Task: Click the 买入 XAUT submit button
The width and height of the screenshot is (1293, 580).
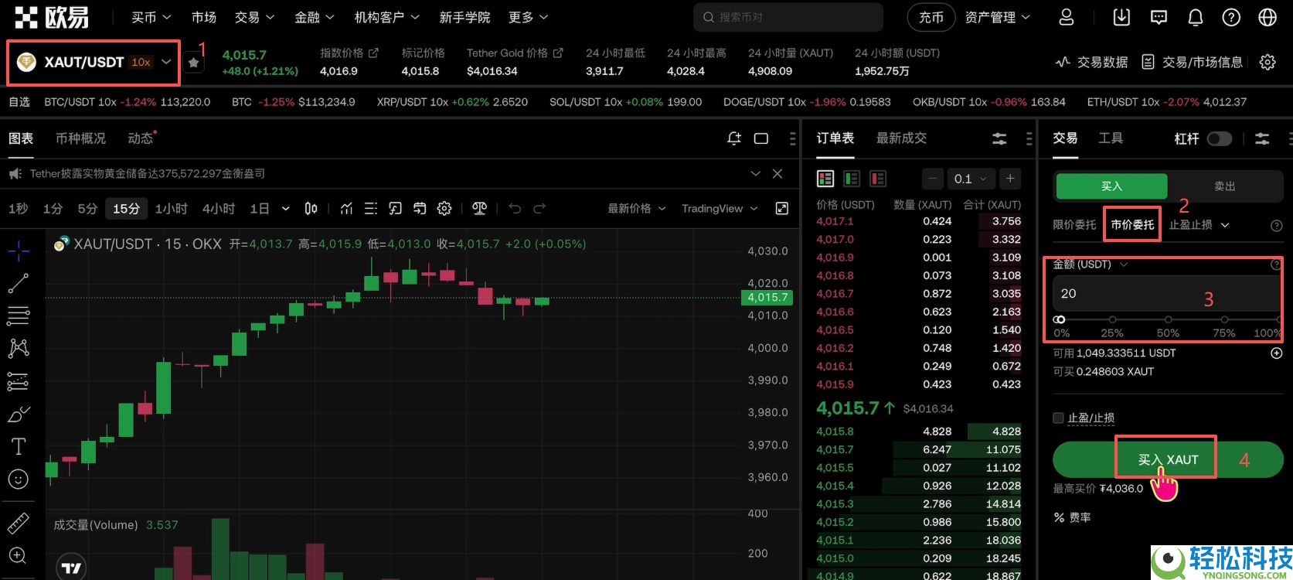Action: tap(1168, 459)
